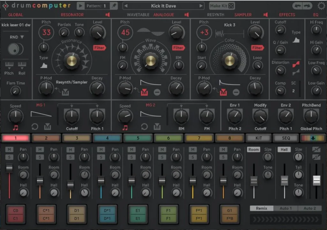Toggle the Filter button in Resonator section
This screenshot has height=230, width=327.
tap(99, 48)
